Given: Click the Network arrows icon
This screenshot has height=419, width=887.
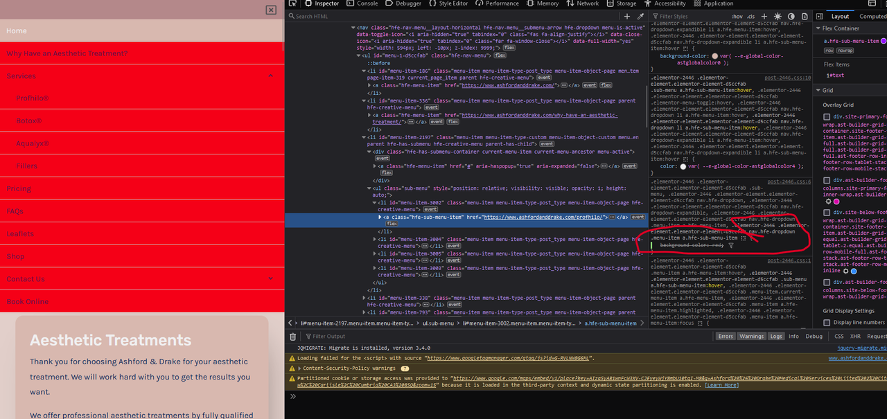Looking at the screenshot, I should coord(571,3).
